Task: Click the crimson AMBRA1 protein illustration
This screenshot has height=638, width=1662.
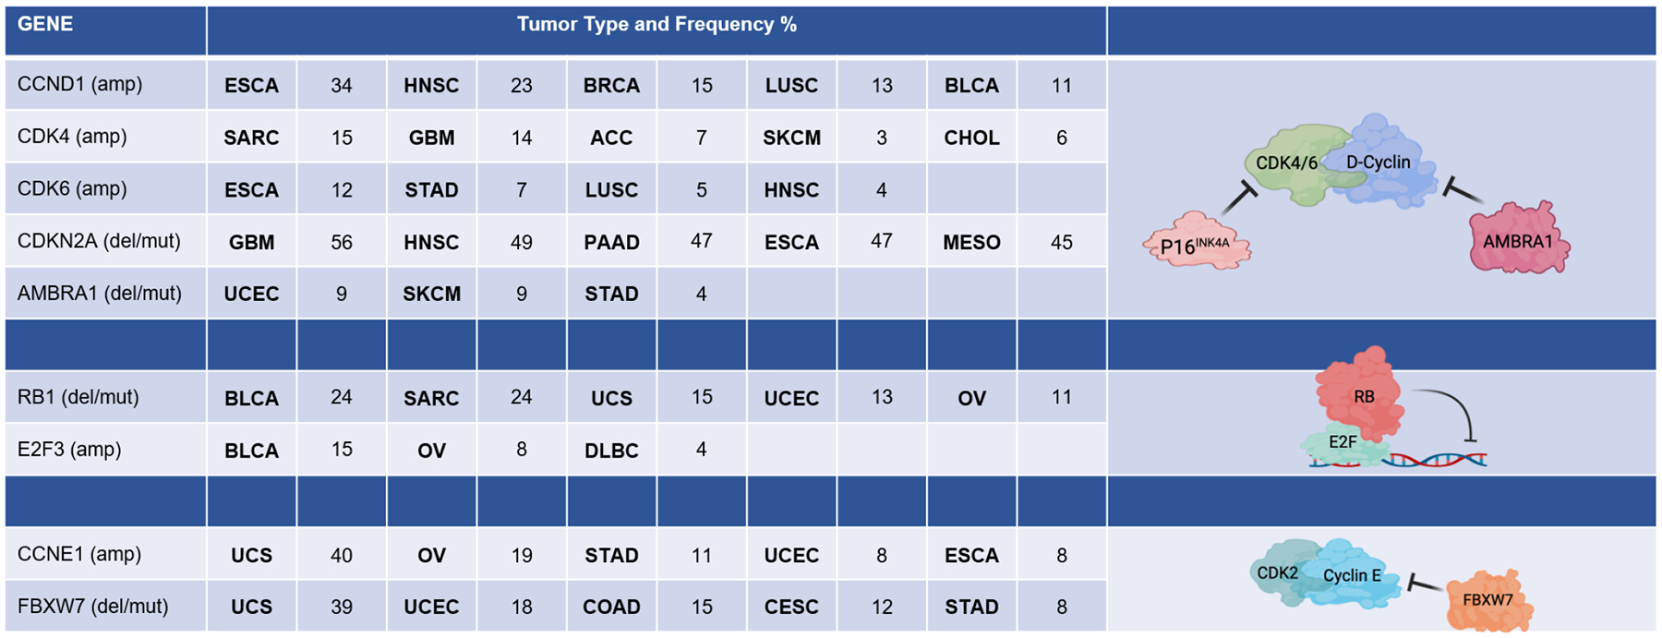Action: click(x=1517, y=241)
